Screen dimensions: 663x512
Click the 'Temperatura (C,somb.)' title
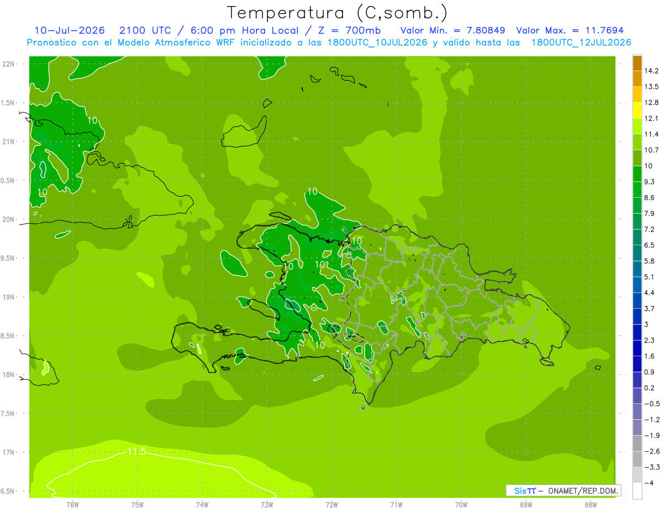tap(338, 12)
